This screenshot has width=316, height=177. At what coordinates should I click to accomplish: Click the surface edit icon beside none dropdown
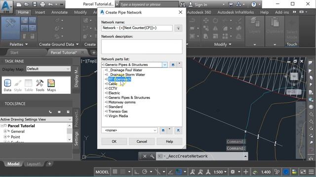pos(163,130)
